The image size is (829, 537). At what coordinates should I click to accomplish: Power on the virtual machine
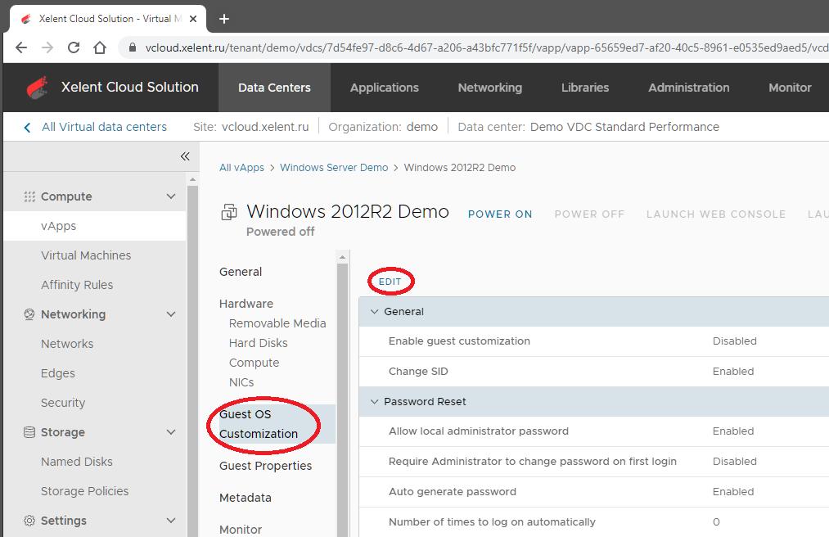point(500,214)
